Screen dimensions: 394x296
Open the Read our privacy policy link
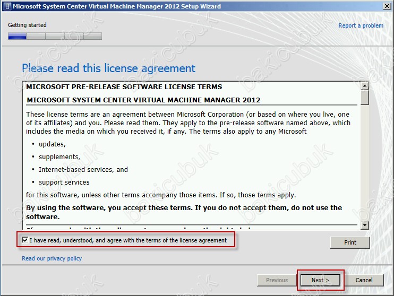click(x=52, y=258)
